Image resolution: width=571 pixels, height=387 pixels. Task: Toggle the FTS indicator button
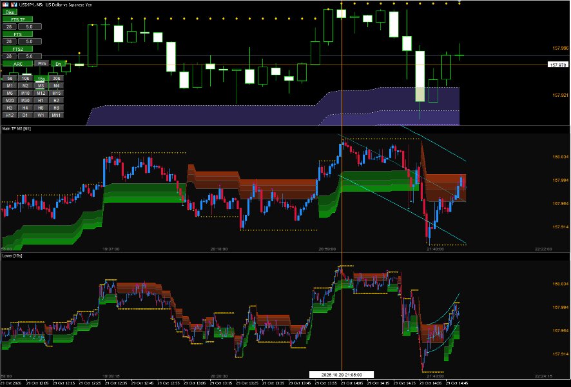click(x=17, y=34)
